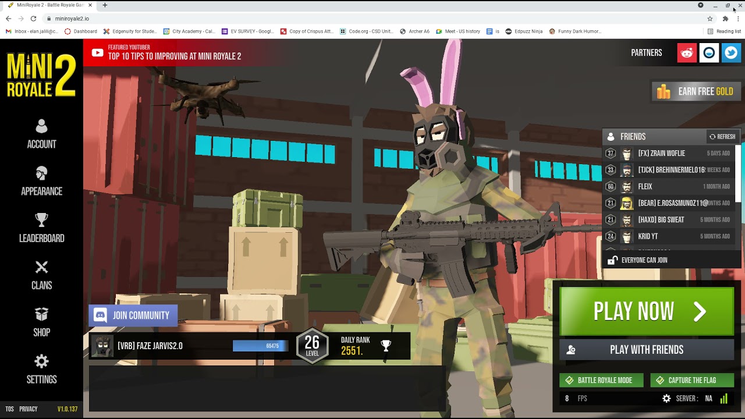745x419 pixels.
Task: Click the friends list scrollbar
Action: point(739,173)
